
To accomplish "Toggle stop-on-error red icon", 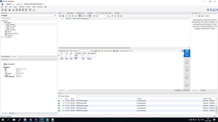I will coord(80,16).
